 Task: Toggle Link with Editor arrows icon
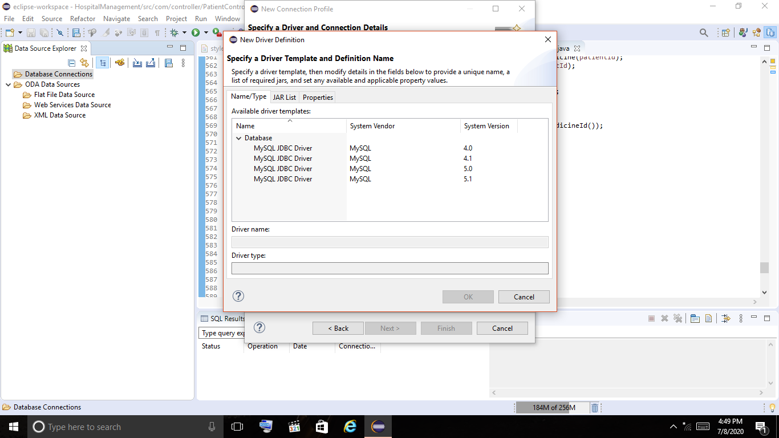84,63
